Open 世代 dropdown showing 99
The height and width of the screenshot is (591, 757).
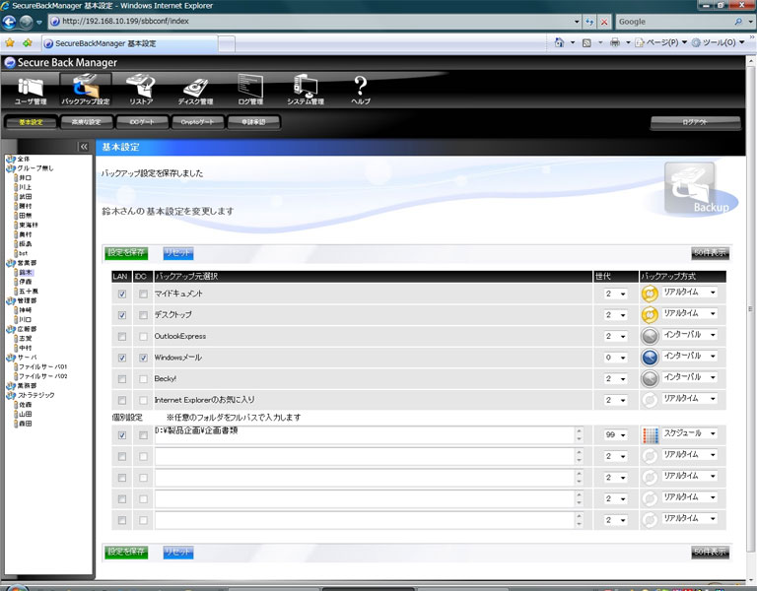tap(615, 434)
